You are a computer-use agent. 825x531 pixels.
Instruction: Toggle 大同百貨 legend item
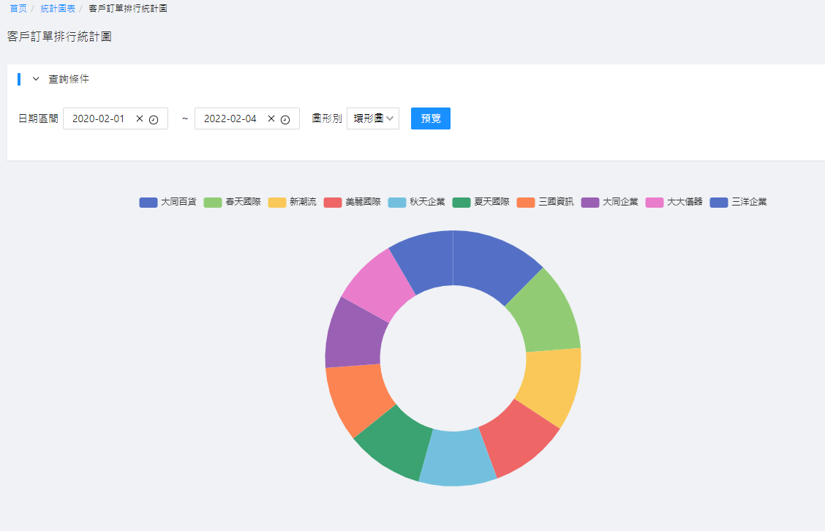tap(167, 202)
